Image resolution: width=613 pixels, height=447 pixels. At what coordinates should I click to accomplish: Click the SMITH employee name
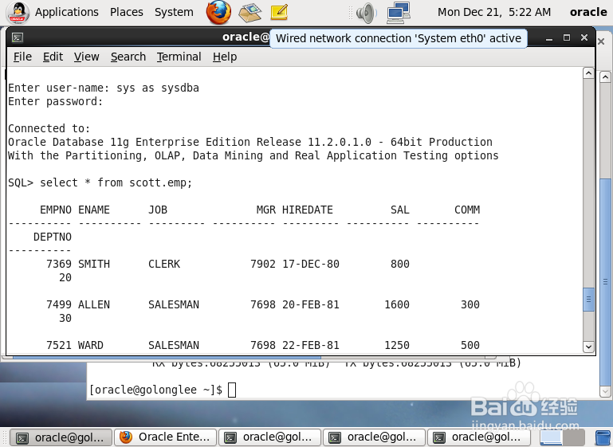point(94,264)
